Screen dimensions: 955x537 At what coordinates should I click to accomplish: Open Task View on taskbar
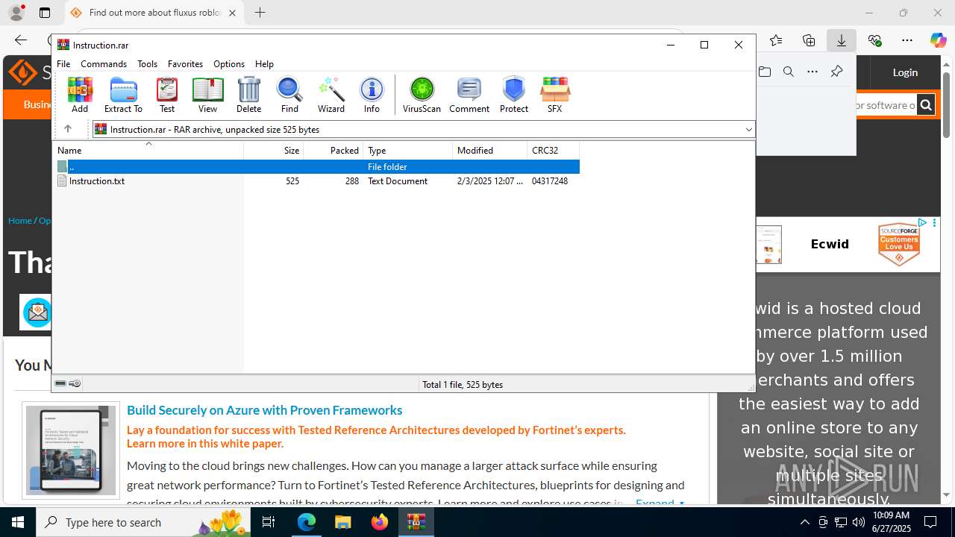click(269, 522)
